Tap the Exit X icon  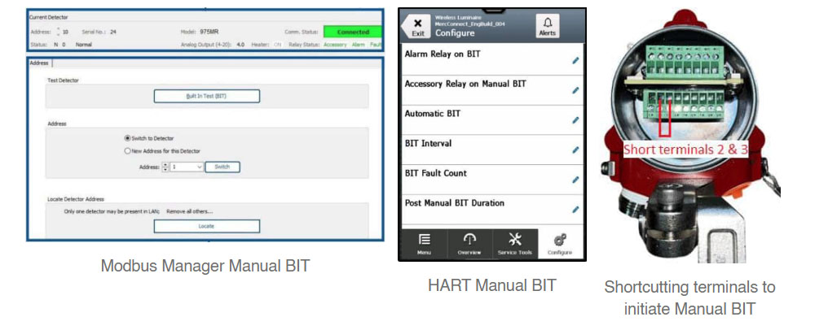click(418, 23)
